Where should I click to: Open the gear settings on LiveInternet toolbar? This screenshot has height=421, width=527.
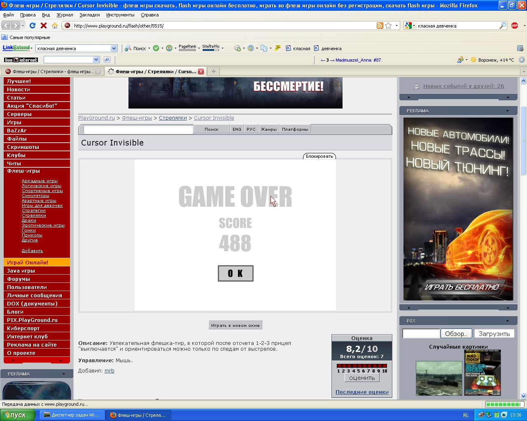522,60
